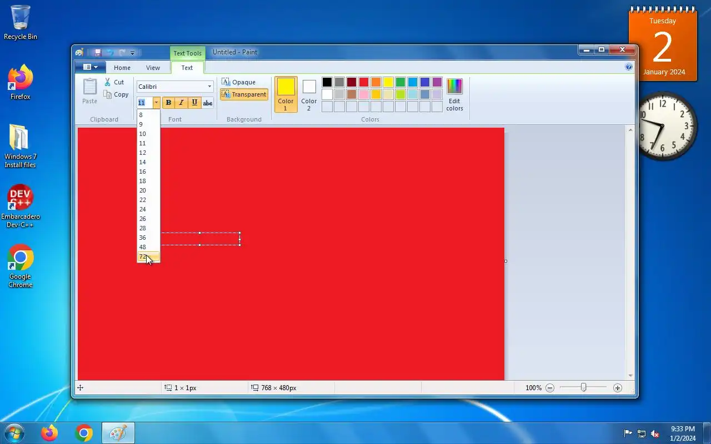Choose font size 72 from the list

click(148, 256)
